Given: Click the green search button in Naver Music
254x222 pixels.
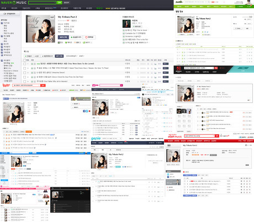Looking at the screenshot, I should coord(59,3).
